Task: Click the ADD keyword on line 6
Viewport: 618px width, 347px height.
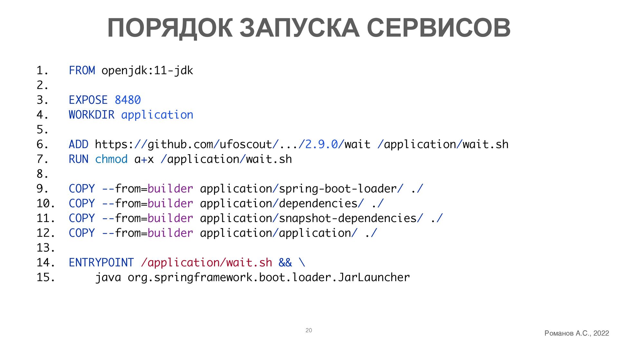Action: [79, 144]
